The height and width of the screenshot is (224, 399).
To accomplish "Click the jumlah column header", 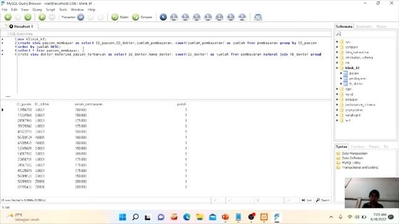I will pos(181,104).
